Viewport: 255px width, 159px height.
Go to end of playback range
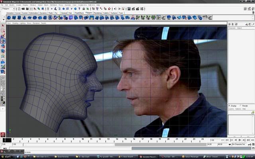coord(252,140)
